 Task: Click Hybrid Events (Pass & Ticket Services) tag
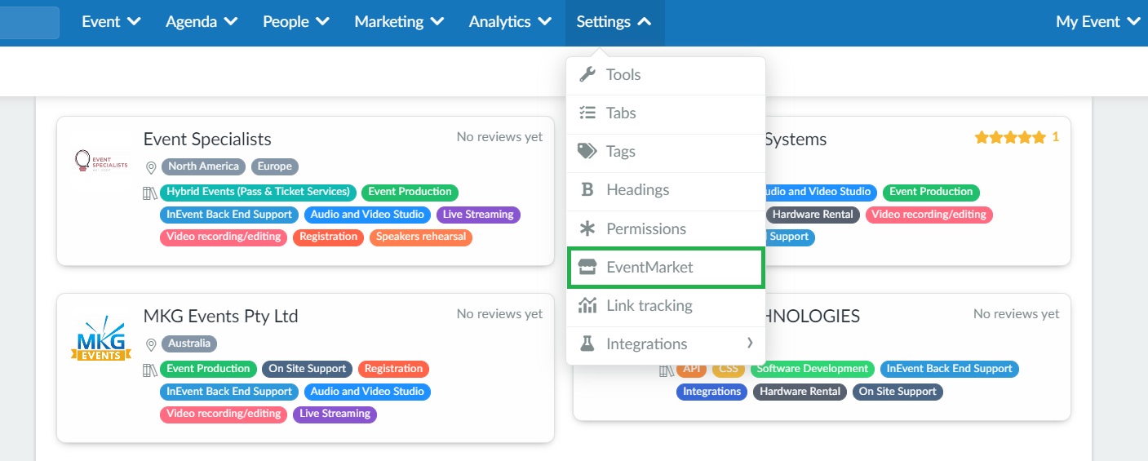click(x=258, y=192)
